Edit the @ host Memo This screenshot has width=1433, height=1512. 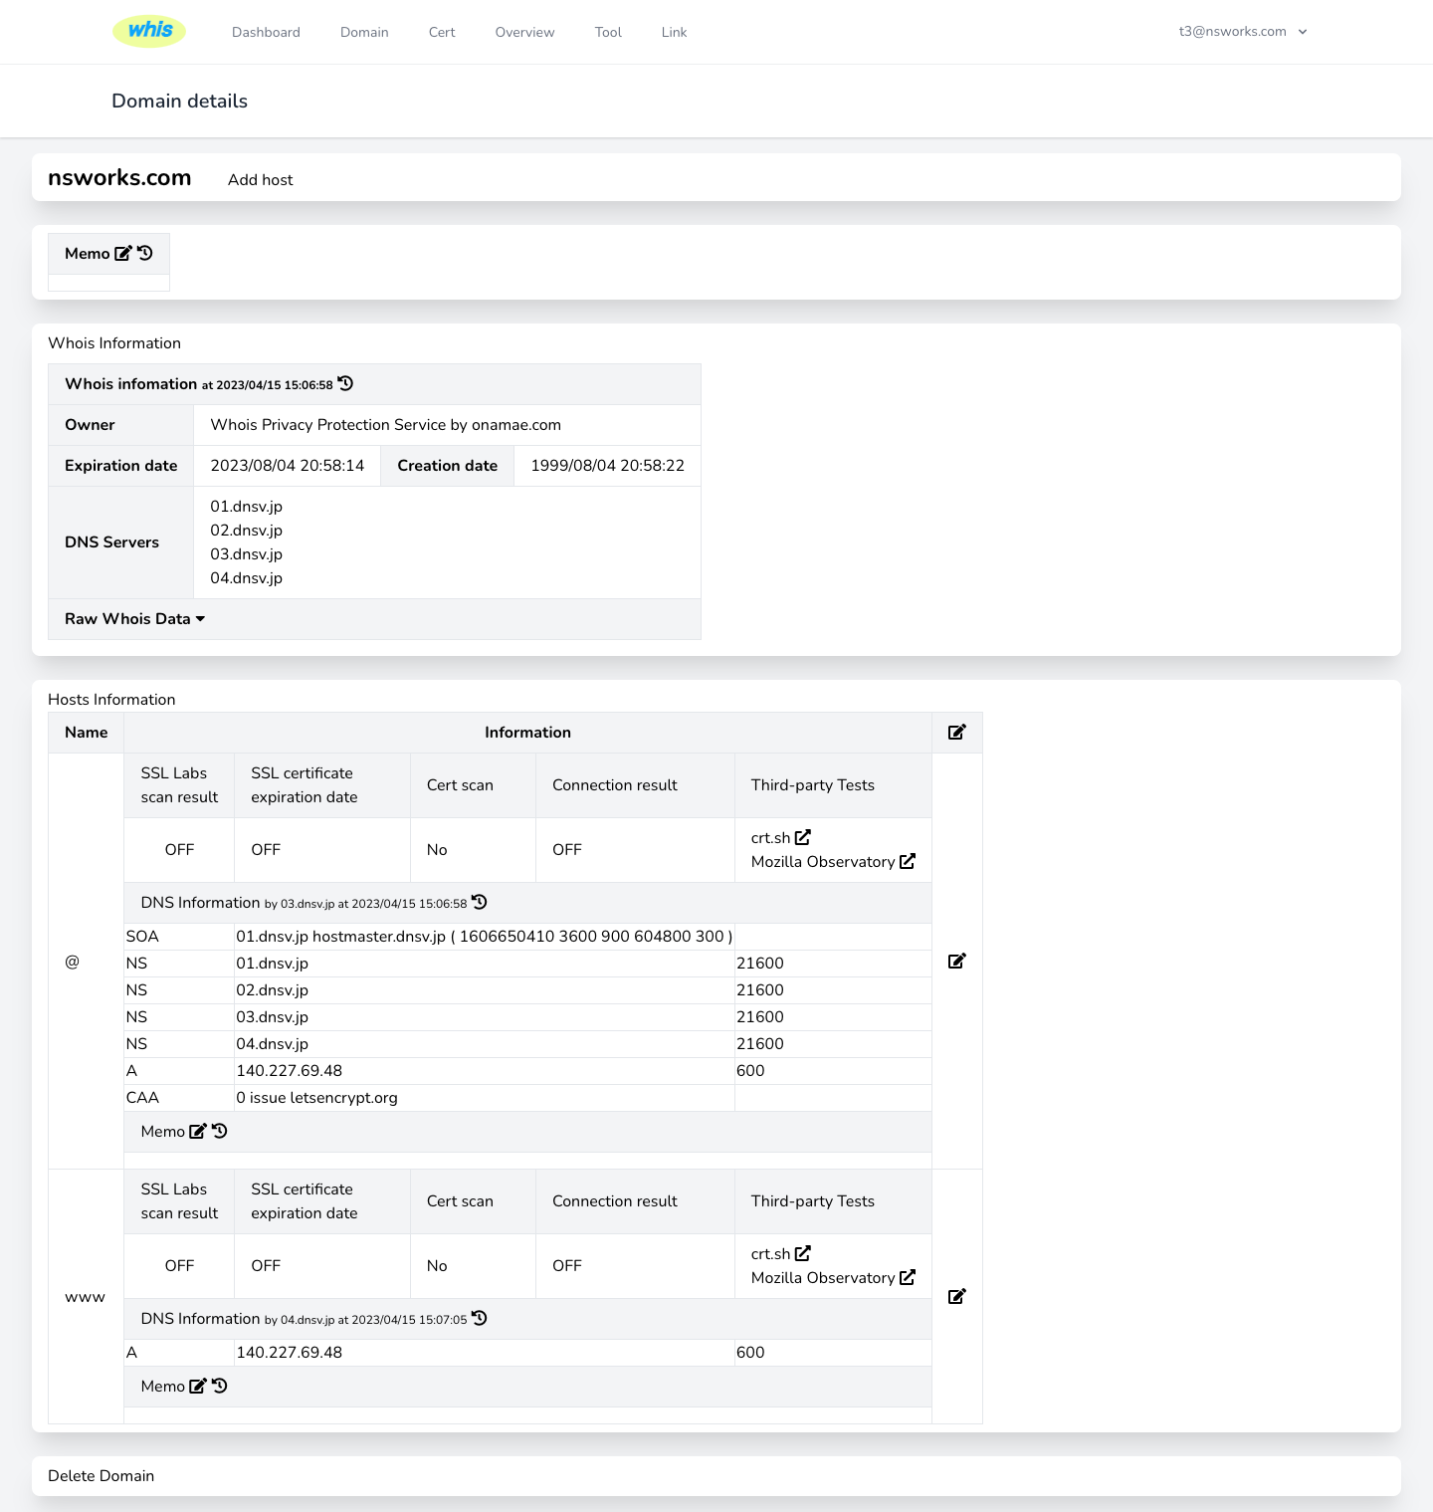click(197, 1132)
